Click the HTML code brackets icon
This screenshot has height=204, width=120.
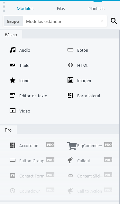point(70,65)
